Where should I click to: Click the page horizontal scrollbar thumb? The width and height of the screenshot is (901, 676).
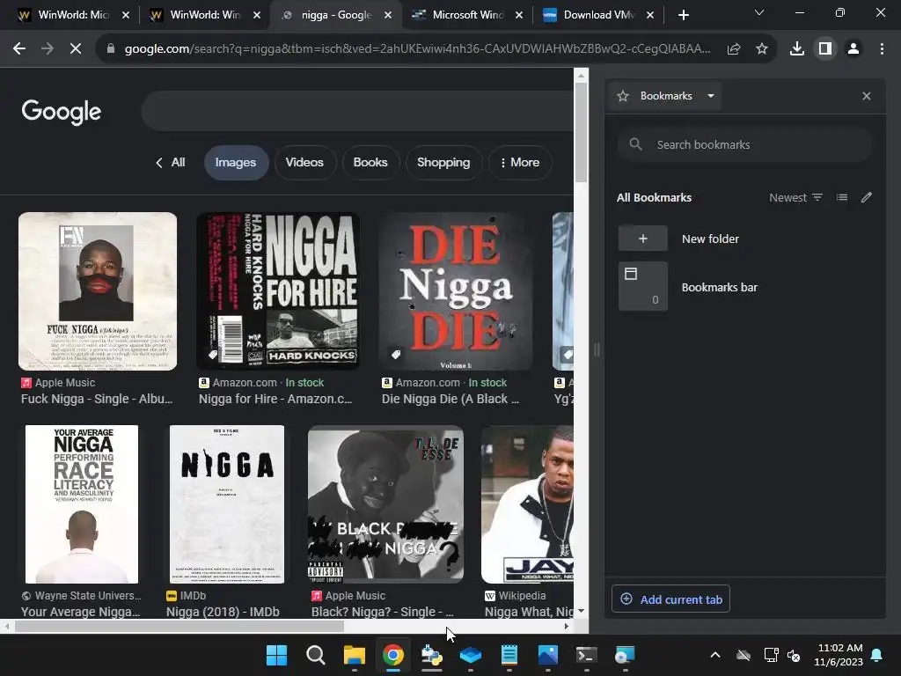[179, 626]
